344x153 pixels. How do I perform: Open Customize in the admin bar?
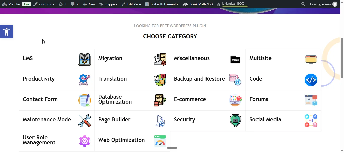click(44, 4)
